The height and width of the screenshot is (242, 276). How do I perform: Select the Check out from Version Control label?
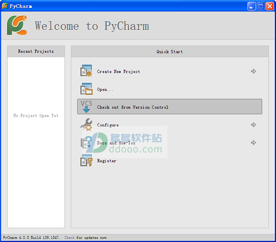coord(133,107)
